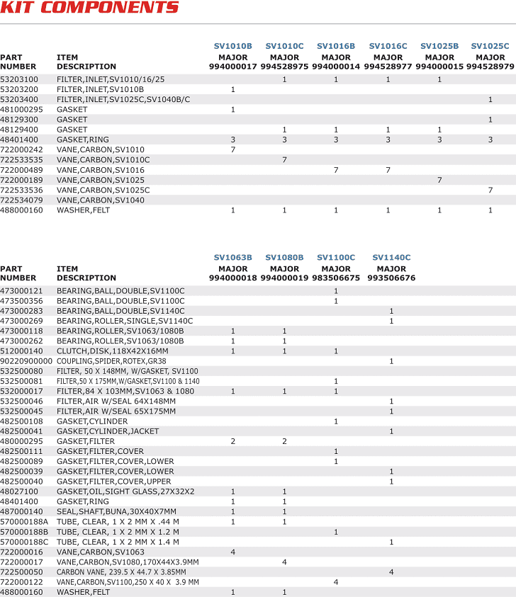Viewport: 516px width, 597px height.
Task: Click part number 90220900000
Action: 26,361
